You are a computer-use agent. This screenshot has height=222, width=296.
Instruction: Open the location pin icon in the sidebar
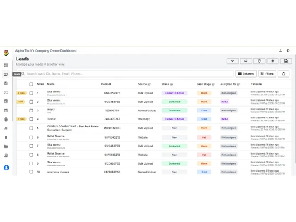(6, 137)
